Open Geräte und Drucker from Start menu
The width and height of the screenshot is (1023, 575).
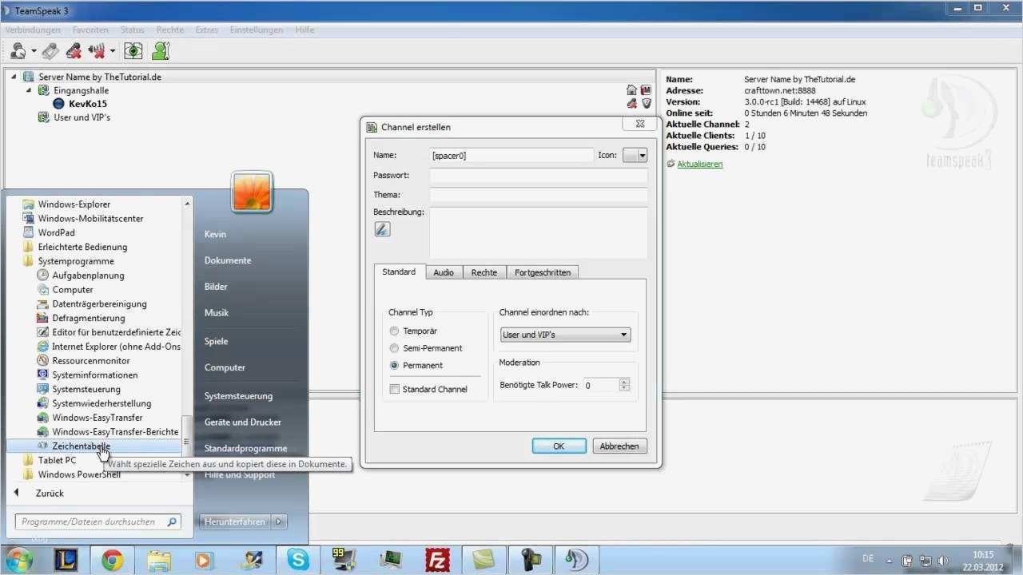tap(243, 422)
